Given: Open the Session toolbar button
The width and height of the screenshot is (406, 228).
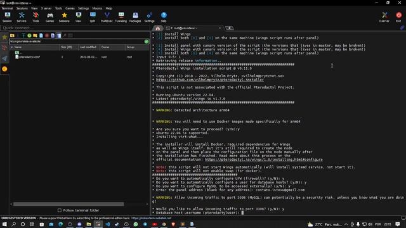Looking at the screenshot, I should (7, 17).
